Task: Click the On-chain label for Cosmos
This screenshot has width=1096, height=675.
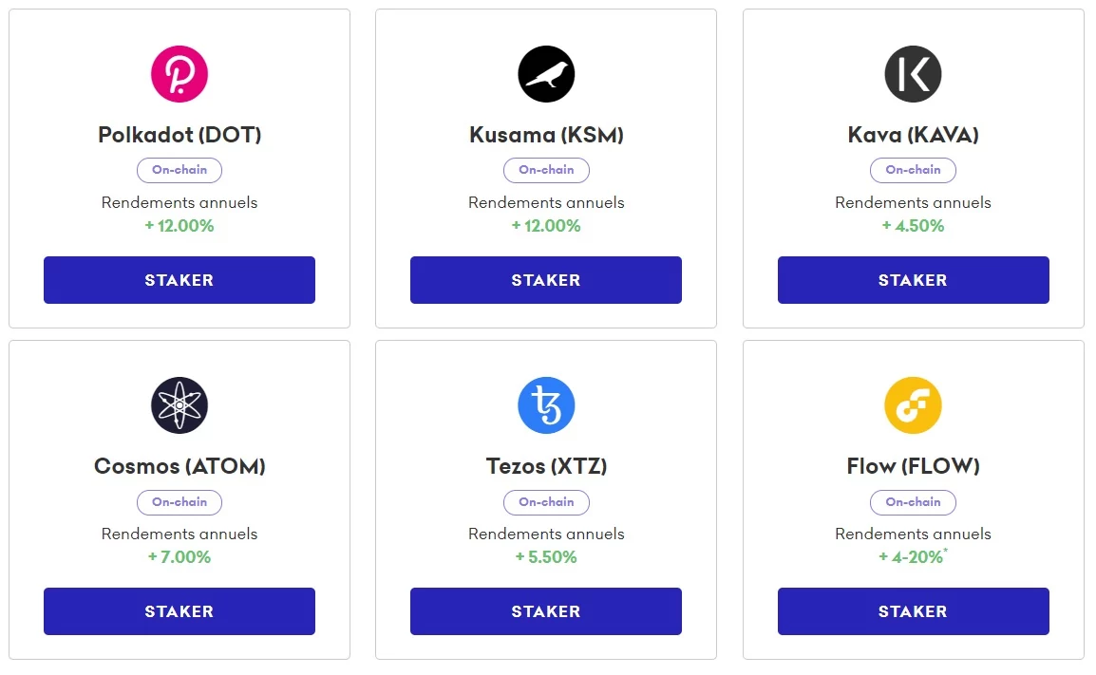Action: 180,502
